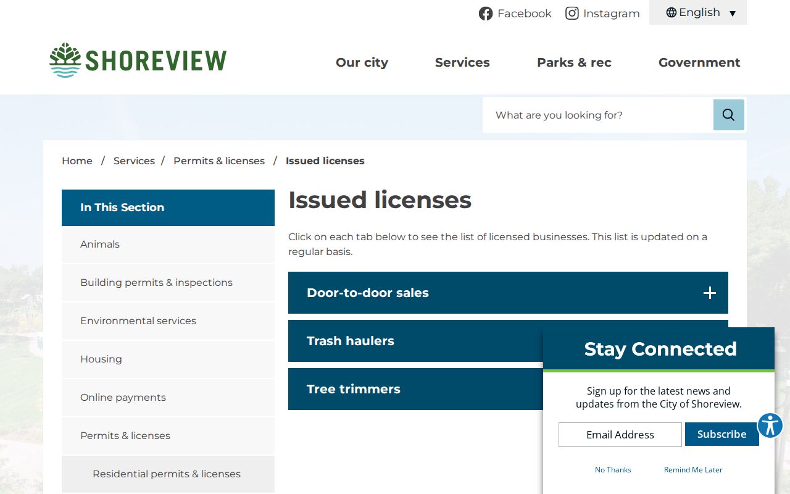Open the Services menu
The width and height of the screenshot is (790, 494).
pos(462,62)
